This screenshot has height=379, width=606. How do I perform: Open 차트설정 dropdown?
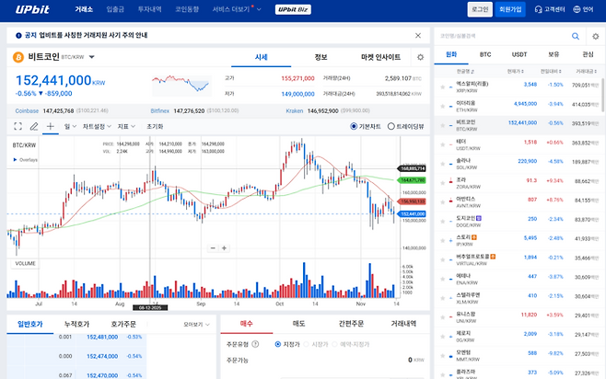97,126
